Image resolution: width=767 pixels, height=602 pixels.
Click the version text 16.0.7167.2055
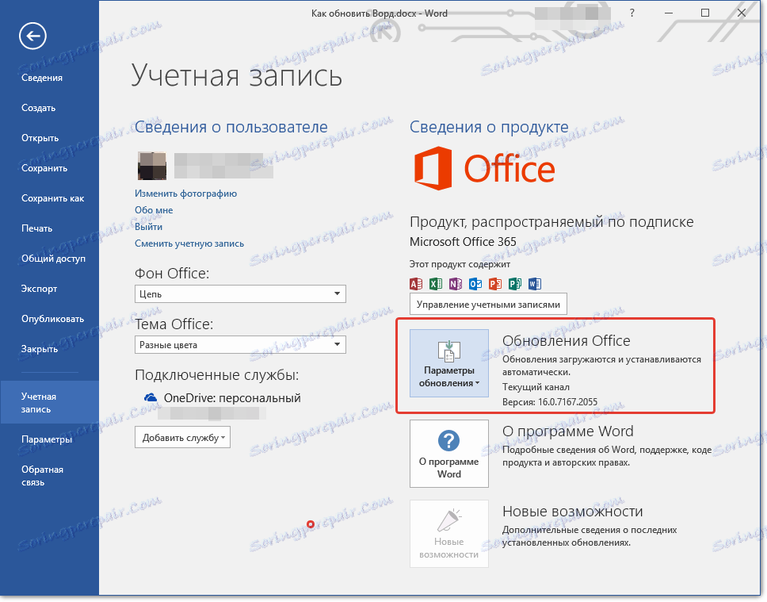pyautogui.click(x=567, y=402)
